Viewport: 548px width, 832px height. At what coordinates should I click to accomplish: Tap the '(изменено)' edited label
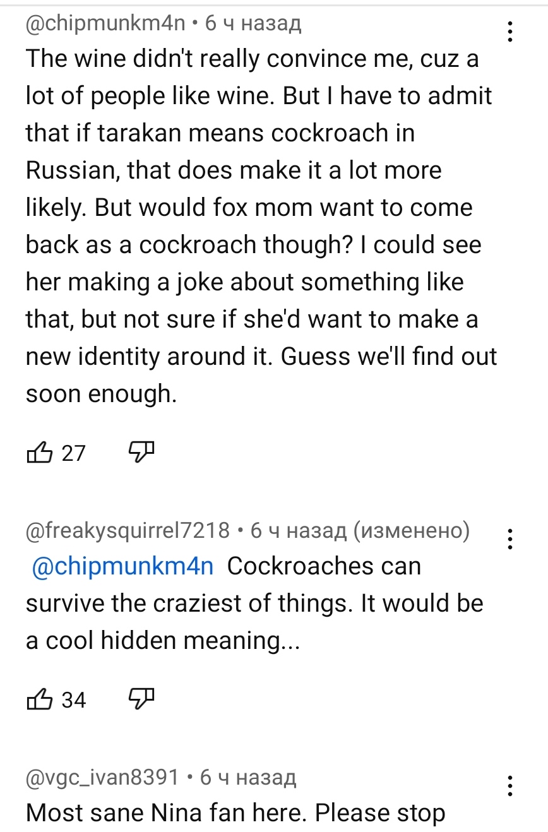(412, 531)
